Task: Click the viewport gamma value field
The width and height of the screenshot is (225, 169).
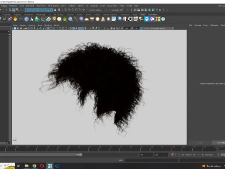Action: pyautogui.click(x=136, y=28)
